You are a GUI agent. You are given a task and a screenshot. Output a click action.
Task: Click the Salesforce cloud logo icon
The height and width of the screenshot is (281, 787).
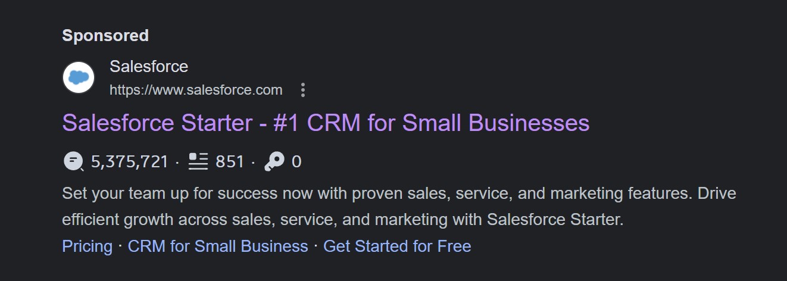coord(79,77)
